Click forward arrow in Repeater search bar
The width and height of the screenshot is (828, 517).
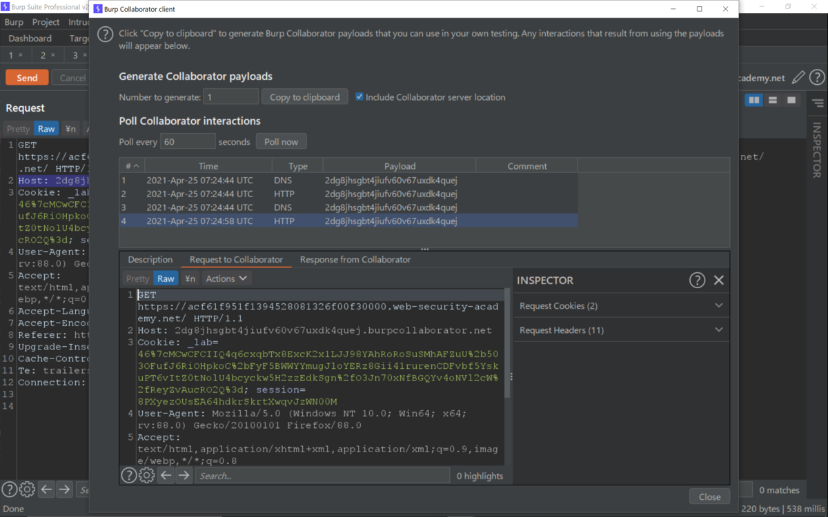tap(64, 489)
